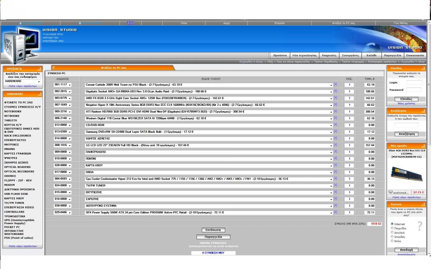Click the Η ΣΥΝΘΕΣΗ ΜΟΥ name field
431x269 pixels.
pos(213,253)
